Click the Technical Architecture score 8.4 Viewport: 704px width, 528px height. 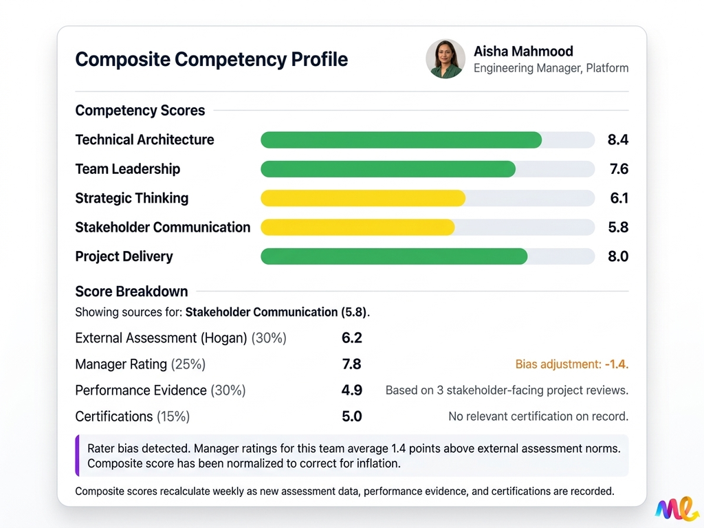(618, 140)
